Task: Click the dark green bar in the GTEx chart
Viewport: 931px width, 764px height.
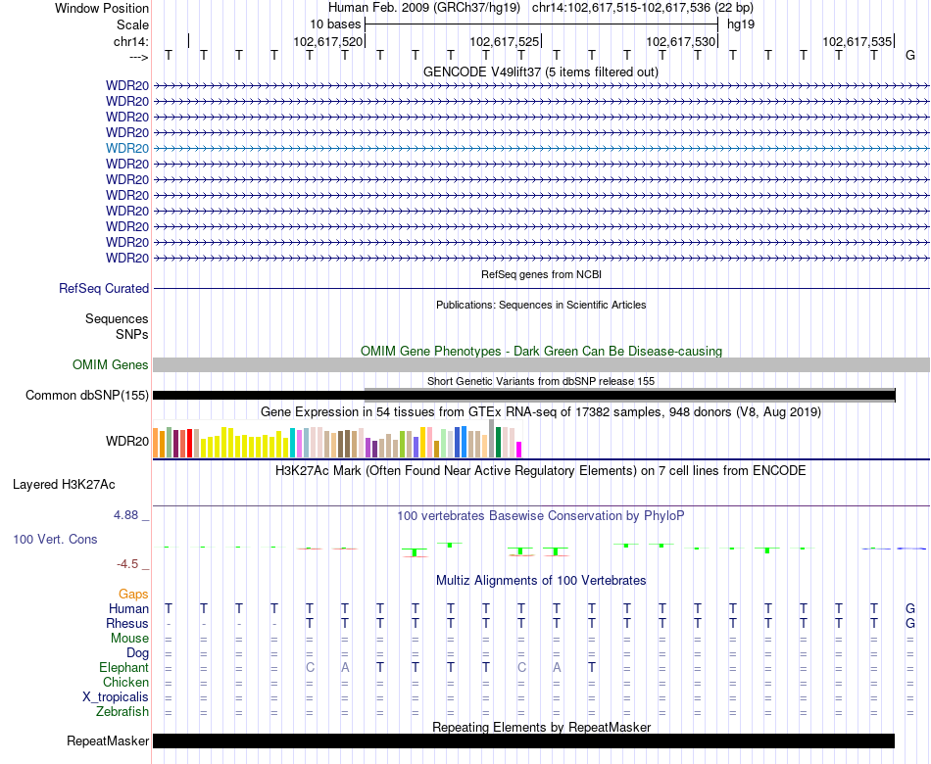Action: pyautogui.click(x=498, y=443)
